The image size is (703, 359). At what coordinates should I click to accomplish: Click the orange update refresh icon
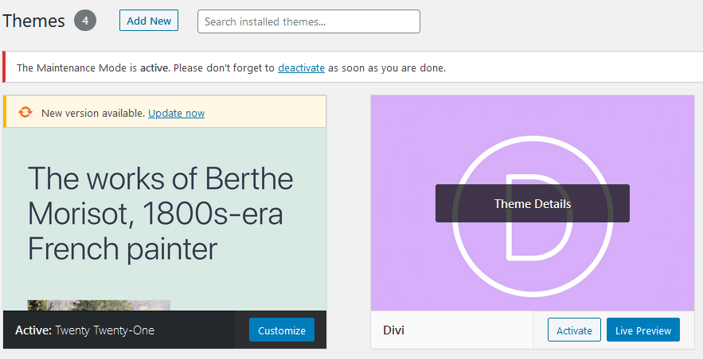click(x=25, y=112)
